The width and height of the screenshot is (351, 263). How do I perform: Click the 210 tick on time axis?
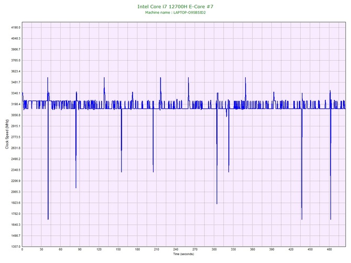[x=157, y=249]
